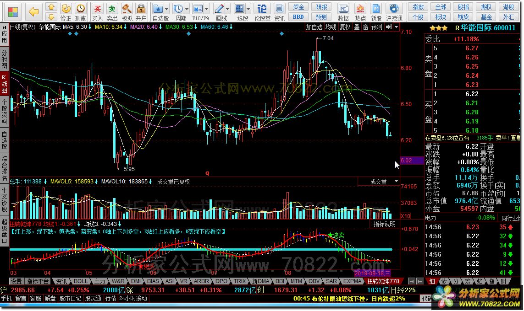Screen dimensions: 524x311
Task: Open the 修正 data correction tool
Action: (x=66, y=12)
